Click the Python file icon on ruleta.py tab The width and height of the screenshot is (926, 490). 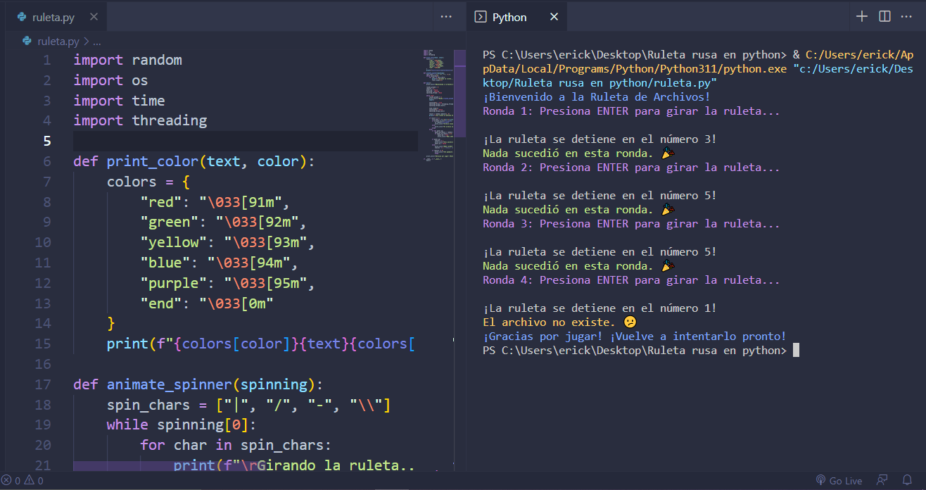pos(22,17)
